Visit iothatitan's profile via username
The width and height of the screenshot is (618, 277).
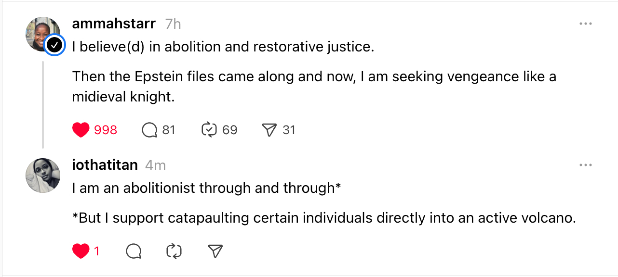pos(105,165)
